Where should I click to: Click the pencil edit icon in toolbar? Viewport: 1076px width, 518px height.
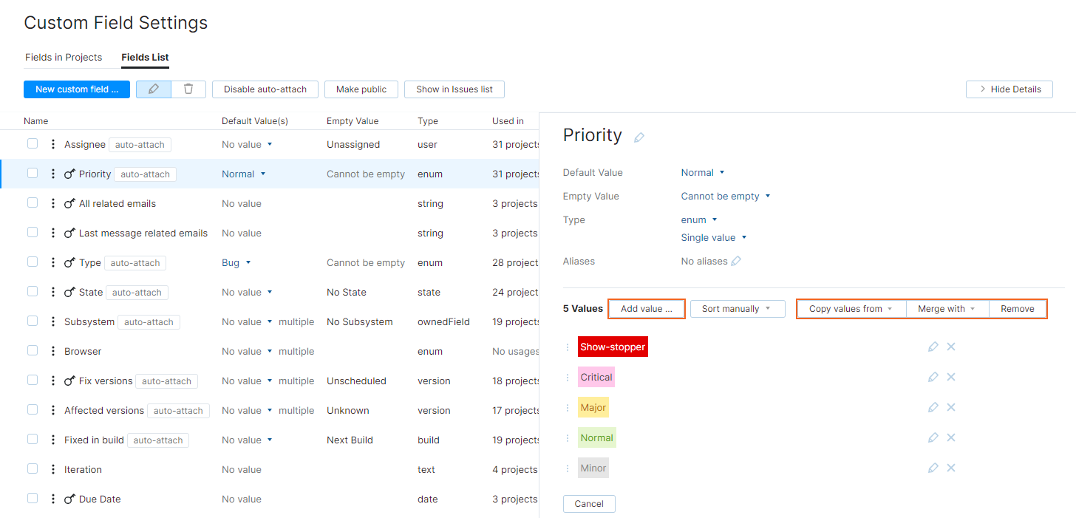(x=154, y=89)
